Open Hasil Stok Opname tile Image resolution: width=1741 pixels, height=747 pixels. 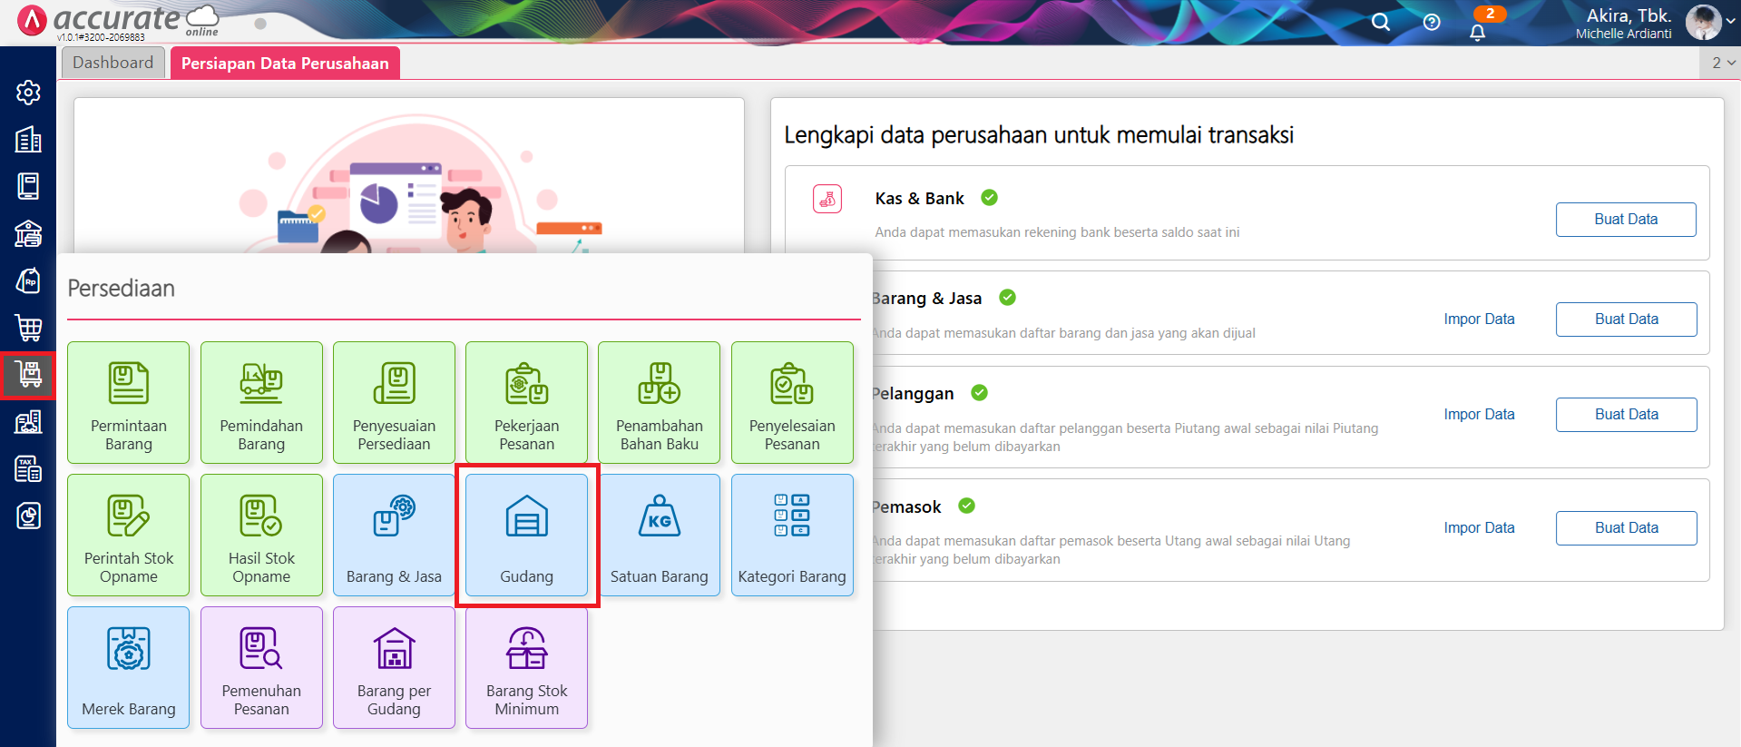[261, 535]
